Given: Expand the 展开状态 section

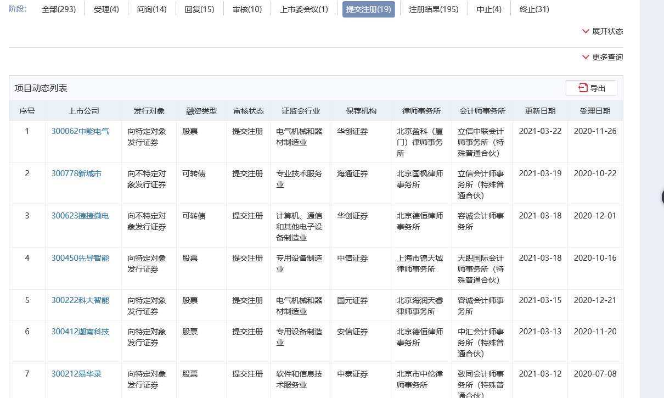Looking at the screenshot, I should (x=603, y=31).
